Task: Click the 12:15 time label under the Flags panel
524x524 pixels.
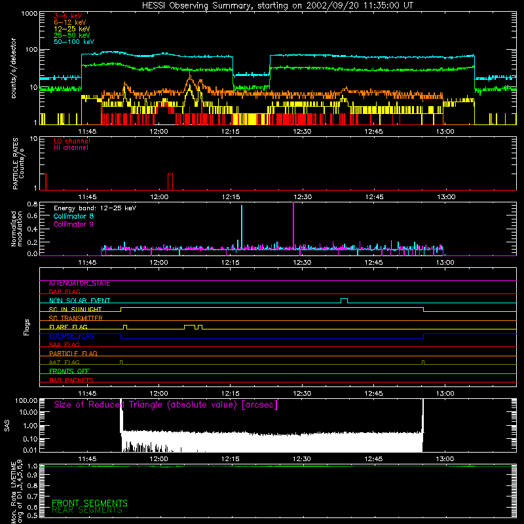Action: tap(231, 394)
